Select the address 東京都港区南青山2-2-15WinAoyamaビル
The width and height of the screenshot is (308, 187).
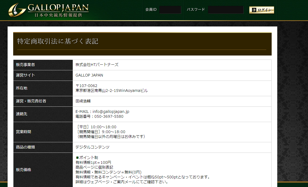click(112, 91)
